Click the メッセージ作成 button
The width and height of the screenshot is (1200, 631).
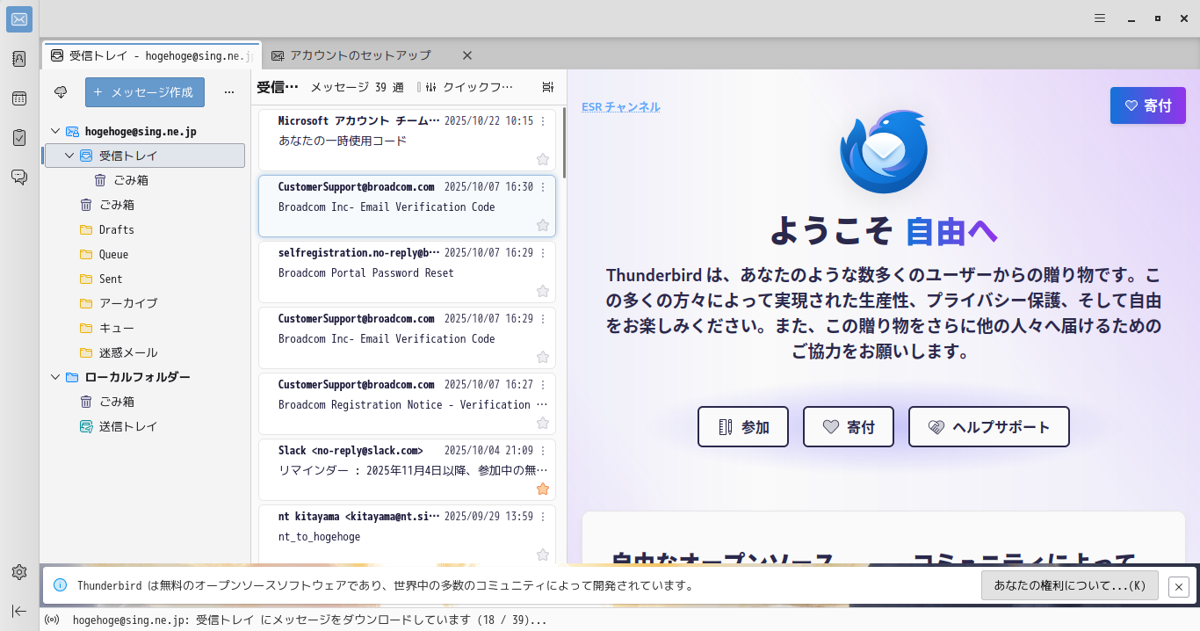tap(145, 92)
